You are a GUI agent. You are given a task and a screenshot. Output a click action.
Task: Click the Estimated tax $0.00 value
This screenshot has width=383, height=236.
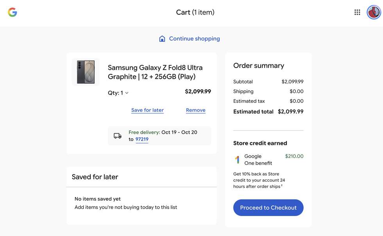(x=297, y=101)
